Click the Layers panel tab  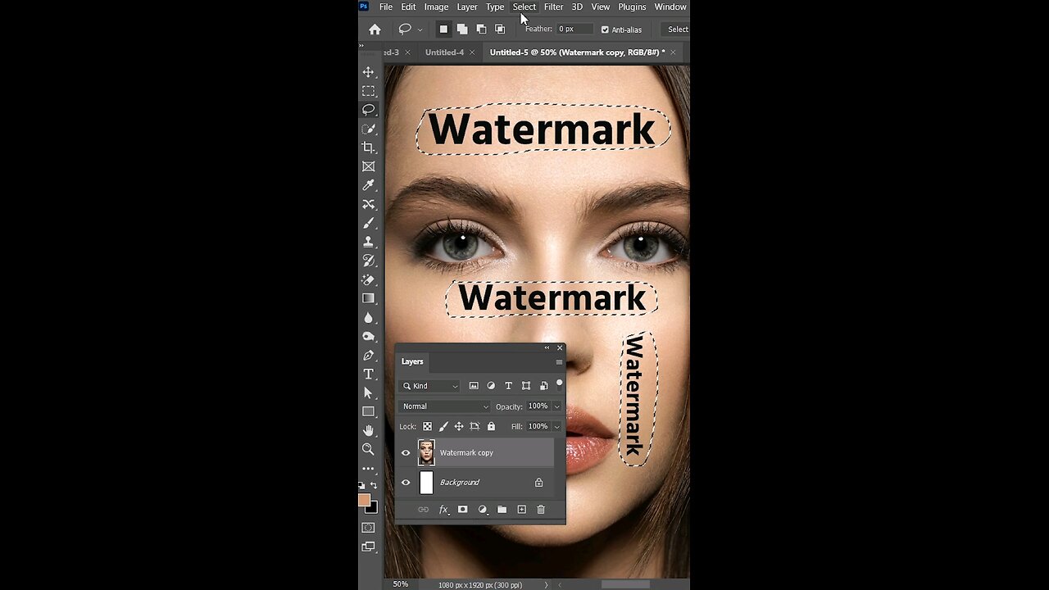[x=412, y=361]
